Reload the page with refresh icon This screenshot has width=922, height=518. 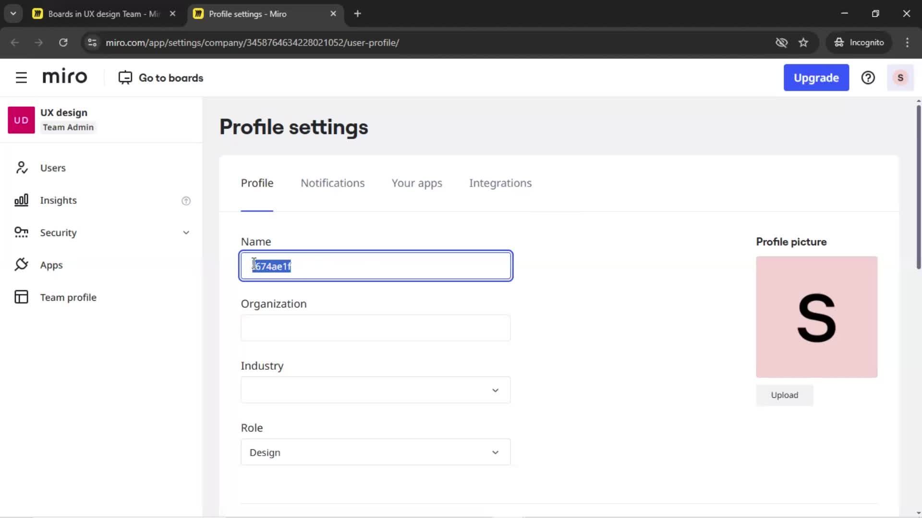pyautogui.click(x=63, y=43)
